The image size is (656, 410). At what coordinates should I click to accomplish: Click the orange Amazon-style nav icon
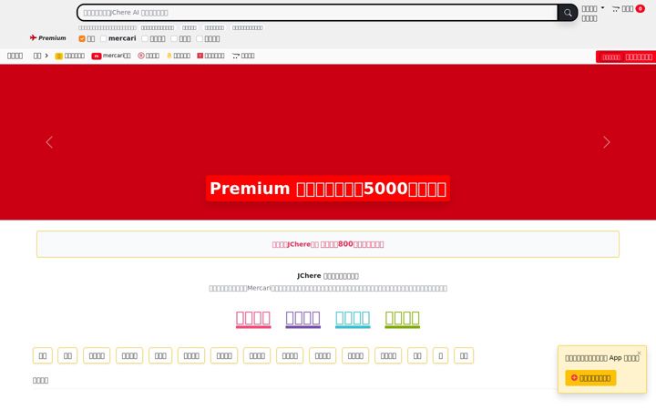[169, 56]
